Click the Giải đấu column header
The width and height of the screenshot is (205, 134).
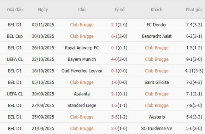(x=15, y=9)
